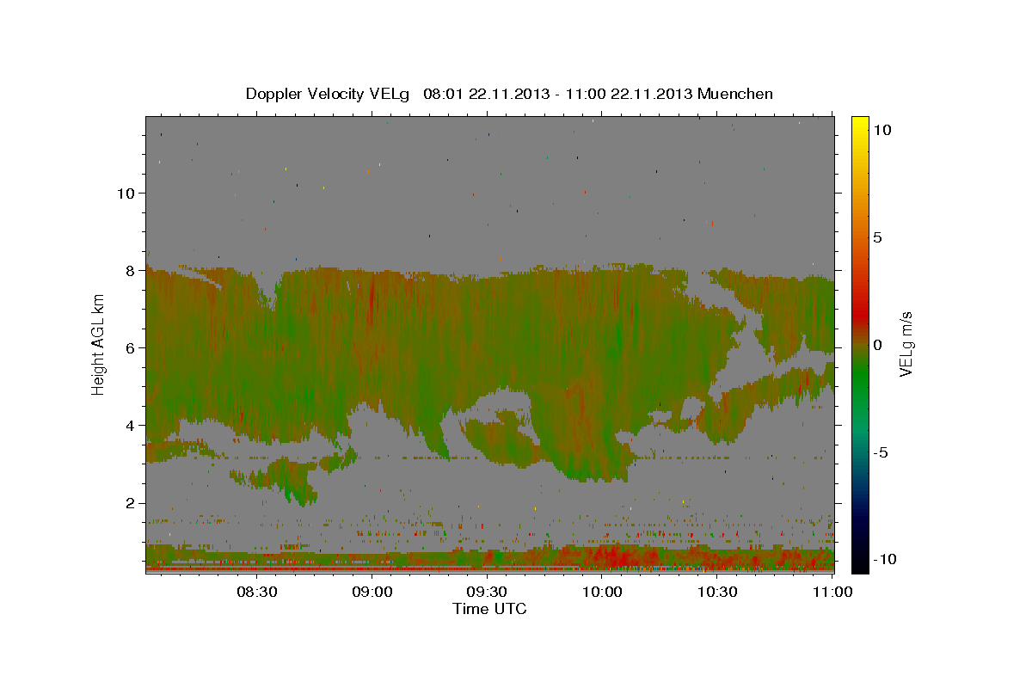Click the 09:00 time tick label
This screenshot has height=688, width=1032.
372,592
